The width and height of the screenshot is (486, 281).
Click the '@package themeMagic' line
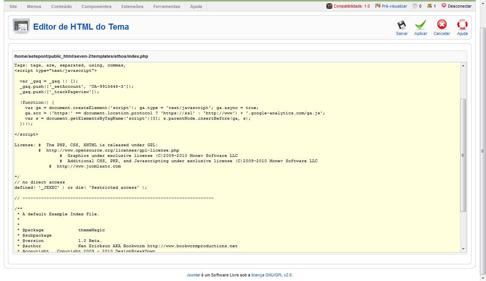coord(61,230)
